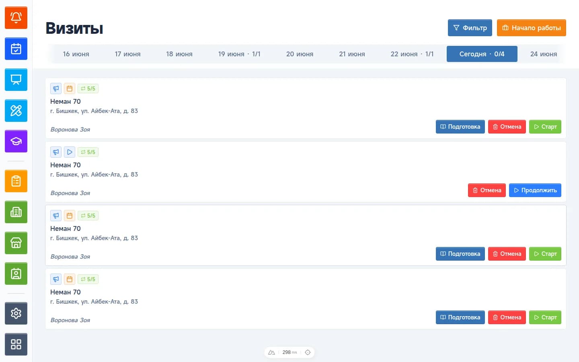Click the 5/5 badge on in-progress visit card
This screenshot has height=362, width=579.
(88, 152)
